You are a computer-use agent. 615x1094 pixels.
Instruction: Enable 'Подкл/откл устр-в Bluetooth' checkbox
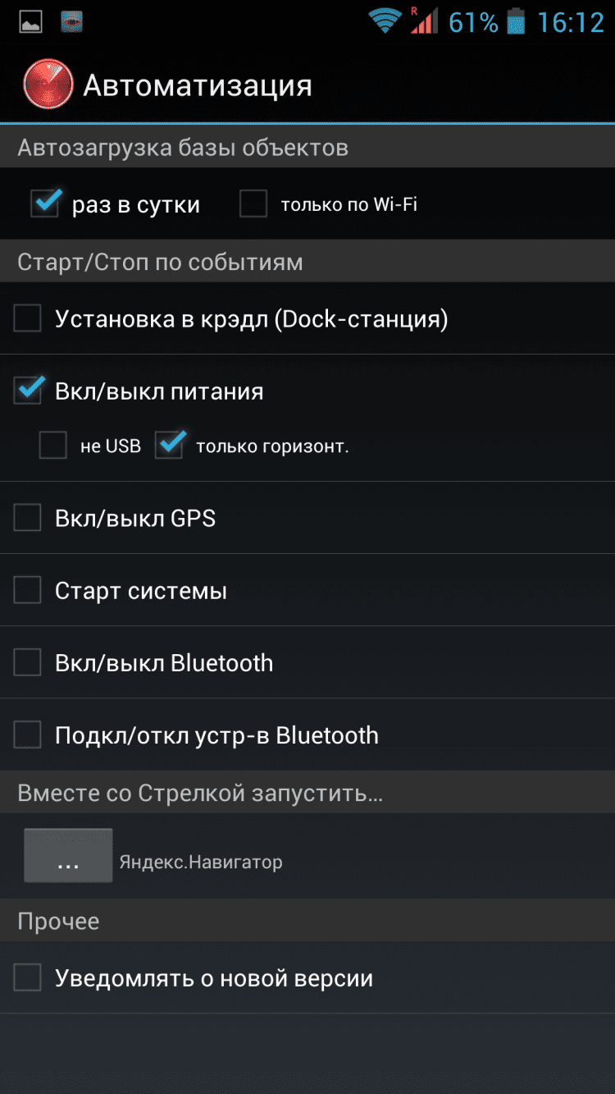28,735
